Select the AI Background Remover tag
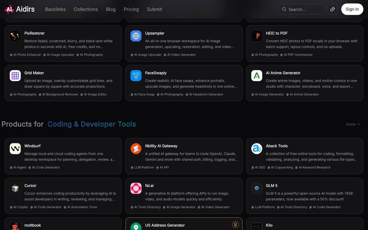Image resolution: width=368 pixels, height=230 pixels. (x=58, y=94)
